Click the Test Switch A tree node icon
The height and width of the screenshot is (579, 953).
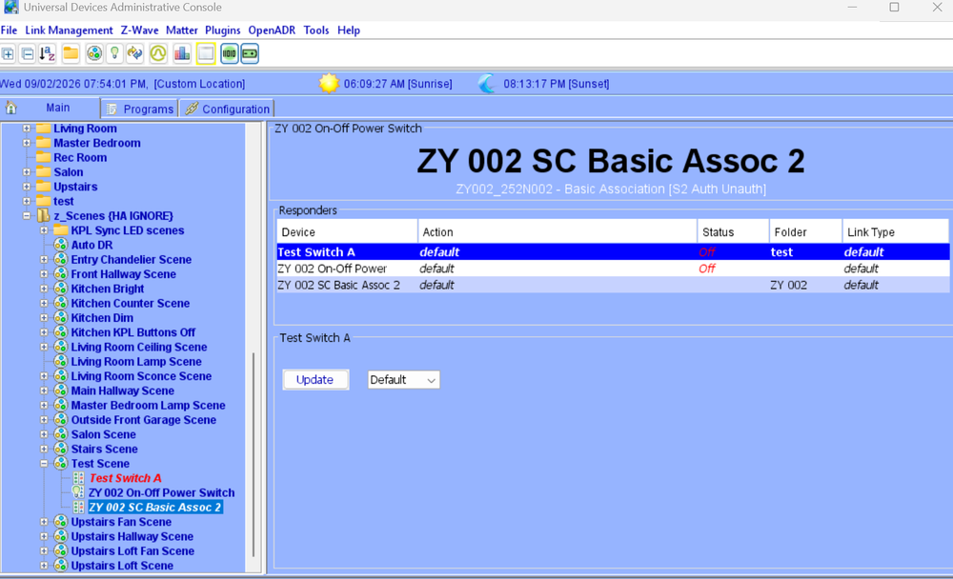(78, 478)
